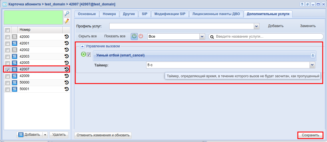327x142 pixels.
Task: Click history icon for number 42001
Action: (67, 43)
